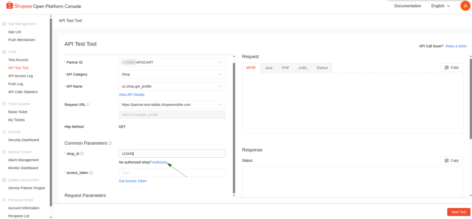Select the Python code tab
The height and width of the screenshot is (219, 472).
point(322,68)
